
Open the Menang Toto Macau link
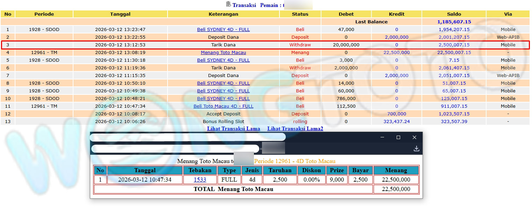tap(223, 53)
